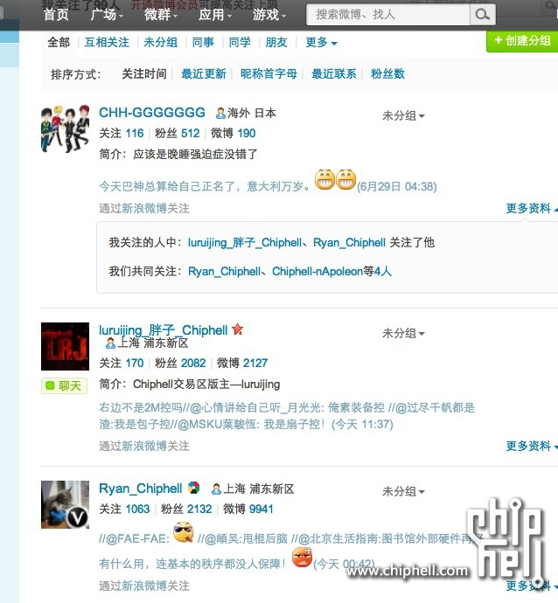
Task: Open the 广场 menu in top bar
Action: tap(107, 15)
